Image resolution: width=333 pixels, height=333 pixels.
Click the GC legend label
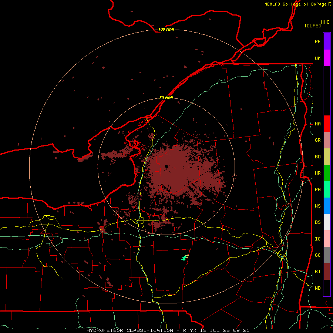(317, 255)
